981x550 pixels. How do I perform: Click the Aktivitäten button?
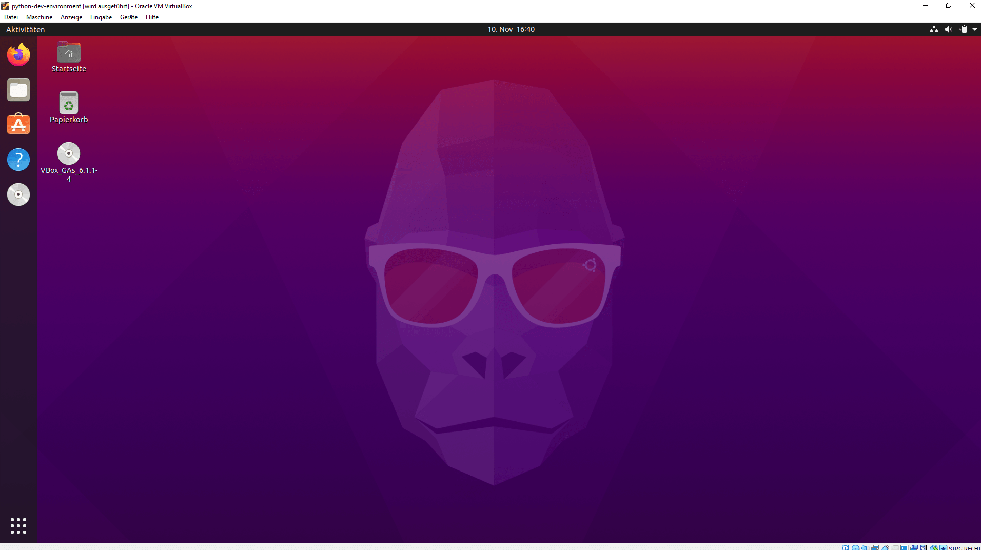click(x=25, y=29)
